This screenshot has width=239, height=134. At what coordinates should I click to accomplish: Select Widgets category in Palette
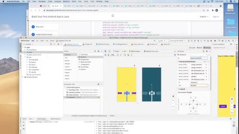(x=67, y=64)
